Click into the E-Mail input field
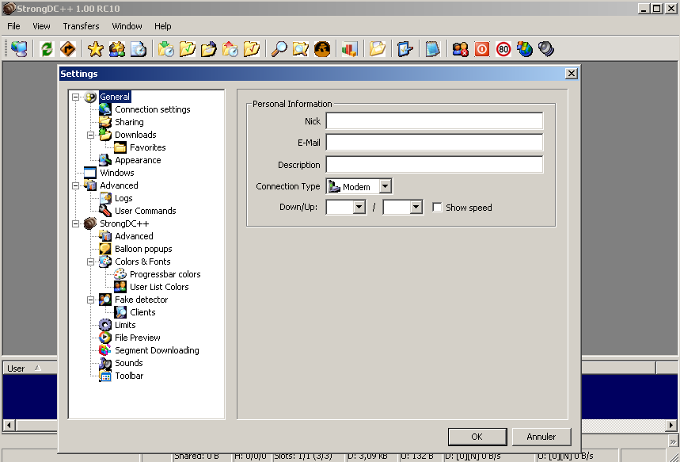 pos(434,143)
